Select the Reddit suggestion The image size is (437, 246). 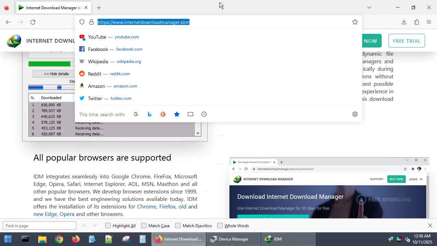pyautogui.click(x=218, y=74)
